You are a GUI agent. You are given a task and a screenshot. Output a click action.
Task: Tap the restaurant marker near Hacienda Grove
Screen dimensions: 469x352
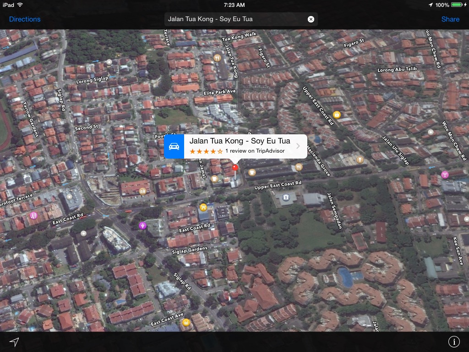(299, 167)
